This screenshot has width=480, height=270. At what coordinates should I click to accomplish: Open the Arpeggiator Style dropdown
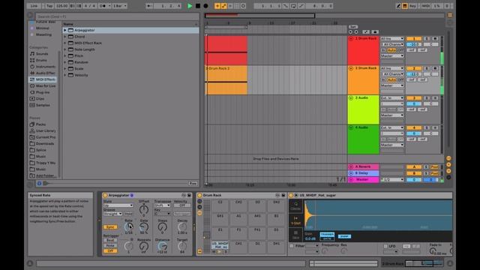click(x=118, y=205)
